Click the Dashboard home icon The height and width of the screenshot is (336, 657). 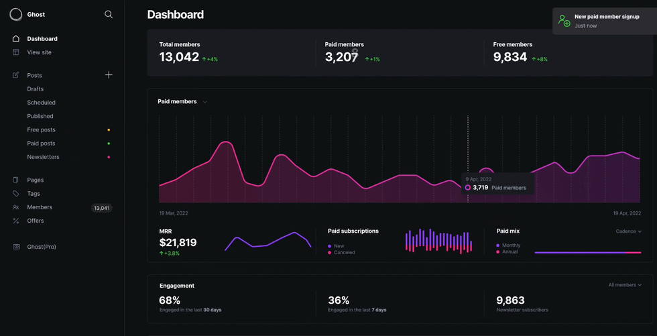pos(16,39)
